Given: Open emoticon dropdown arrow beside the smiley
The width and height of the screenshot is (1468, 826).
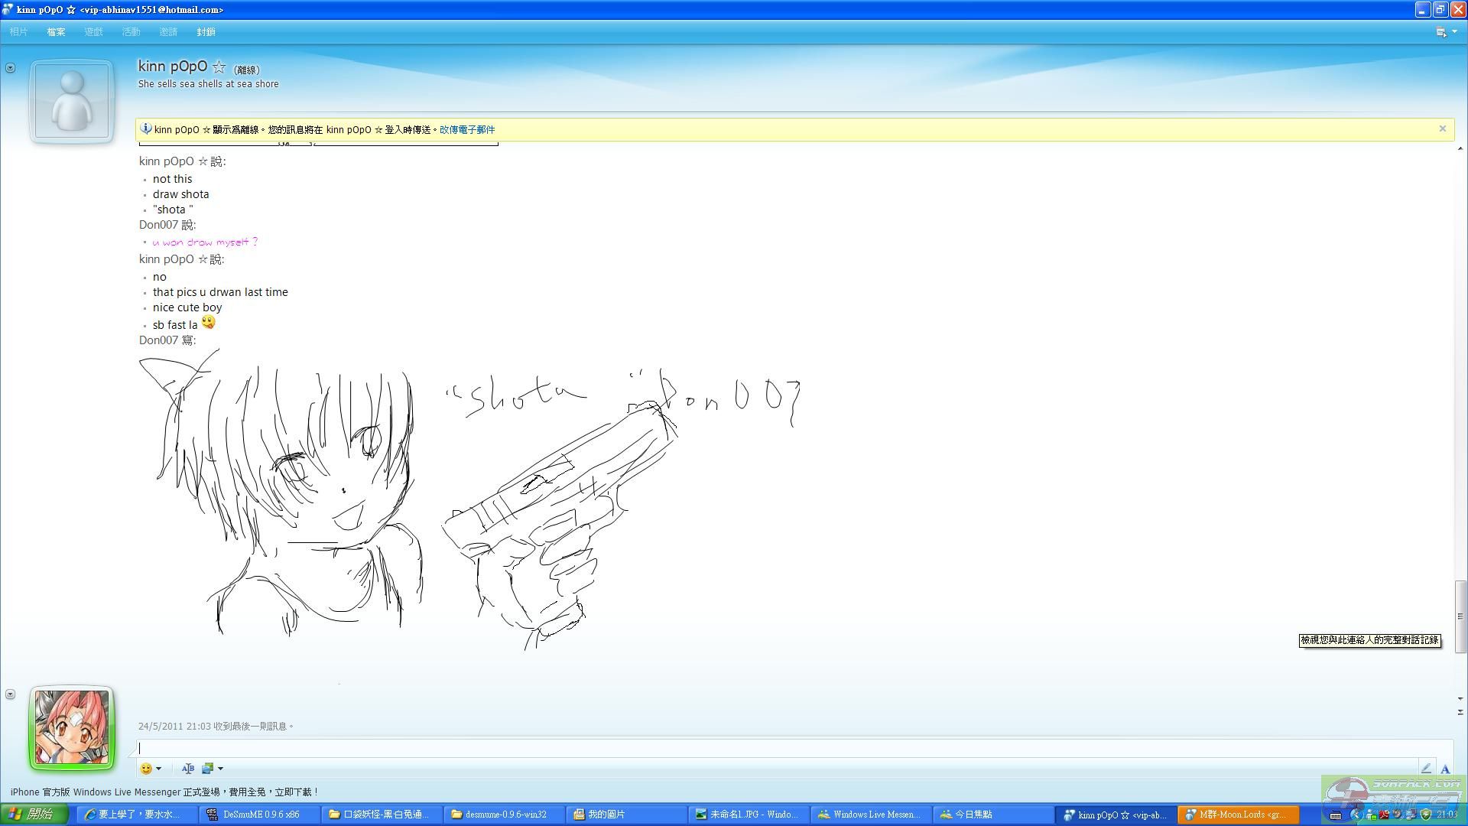Looking at the screenshot, I should tap(159, 769).
